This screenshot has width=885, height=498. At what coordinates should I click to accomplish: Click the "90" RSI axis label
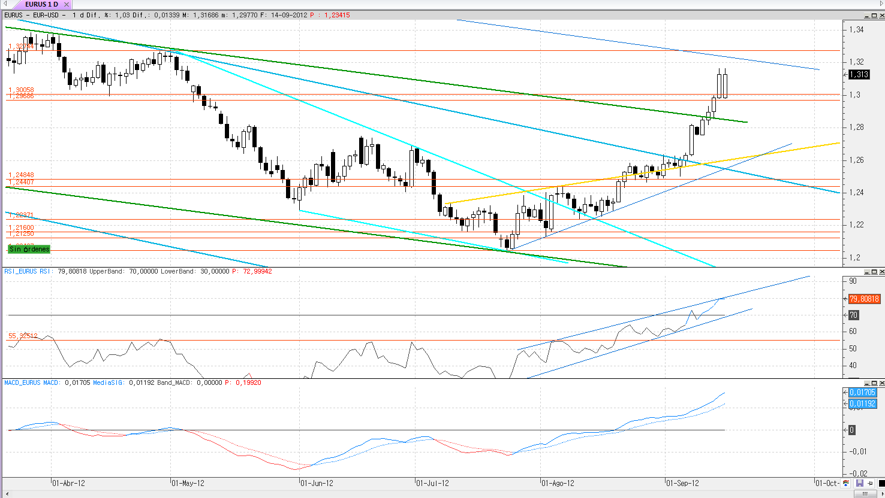(x=853, y=281)
